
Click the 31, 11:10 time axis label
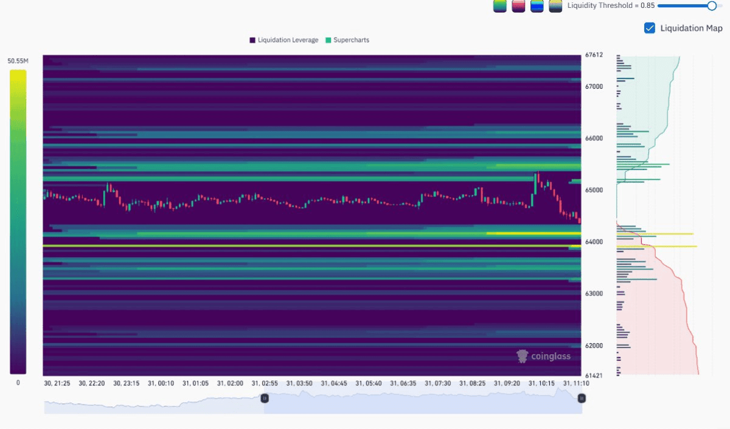pos(576,383)
